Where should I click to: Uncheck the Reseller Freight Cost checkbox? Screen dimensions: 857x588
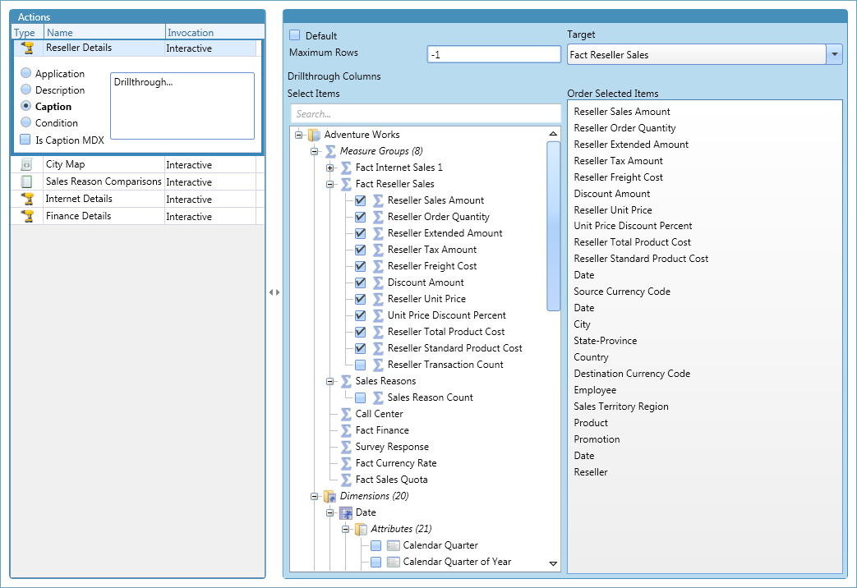[x=360, y=266]
